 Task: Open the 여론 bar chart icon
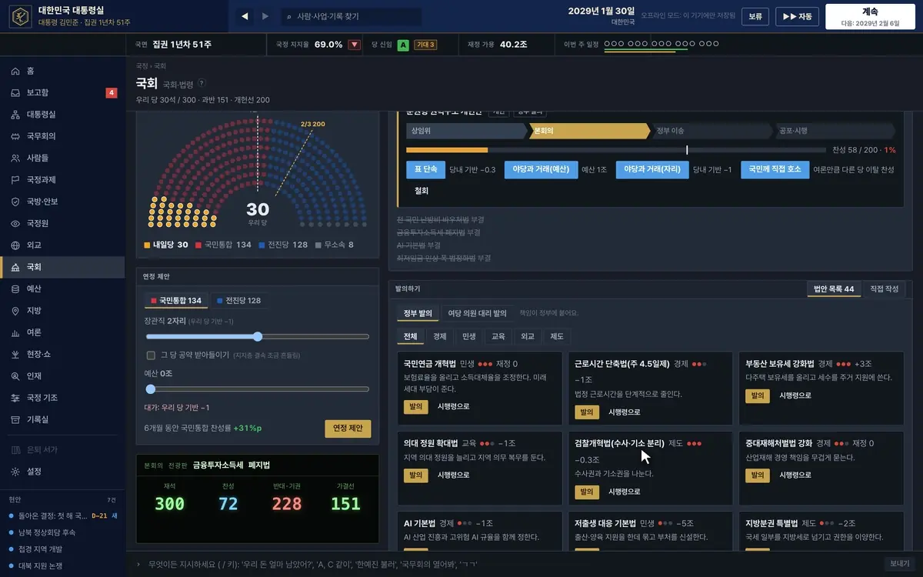(15, 332)
